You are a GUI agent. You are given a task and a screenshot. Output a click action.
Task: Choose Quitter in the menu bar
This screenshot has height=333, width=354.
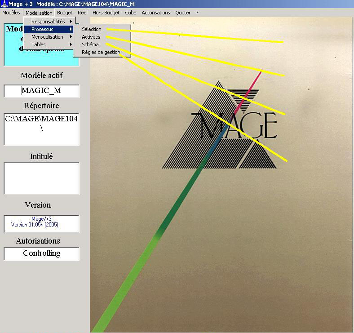pyautogui.click(x=183, y=13)
